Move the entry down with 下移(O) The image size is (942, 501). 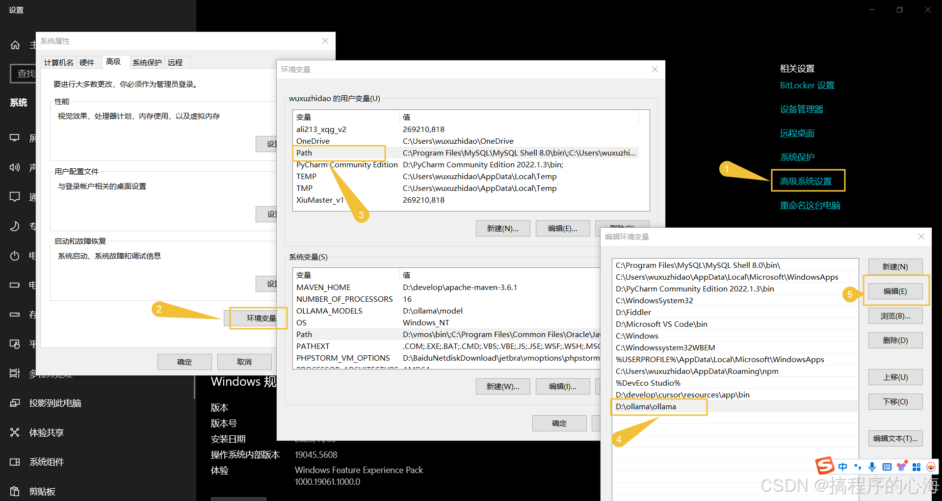point(895,401)
